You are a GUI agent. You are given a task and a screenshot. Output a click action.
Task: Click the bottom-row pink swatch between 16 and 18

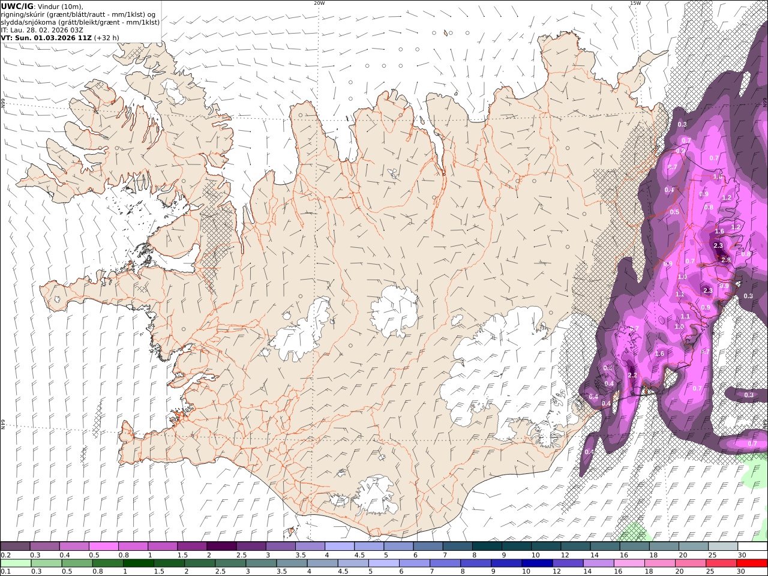[x=629, y=563]
